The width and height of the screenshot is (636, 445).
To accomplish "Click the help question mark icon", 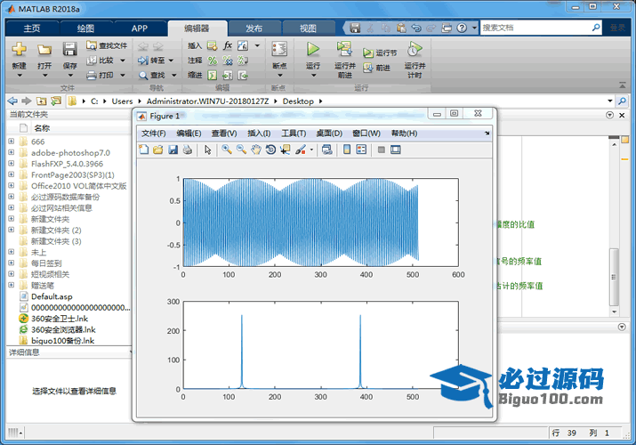I will (462, 28).
